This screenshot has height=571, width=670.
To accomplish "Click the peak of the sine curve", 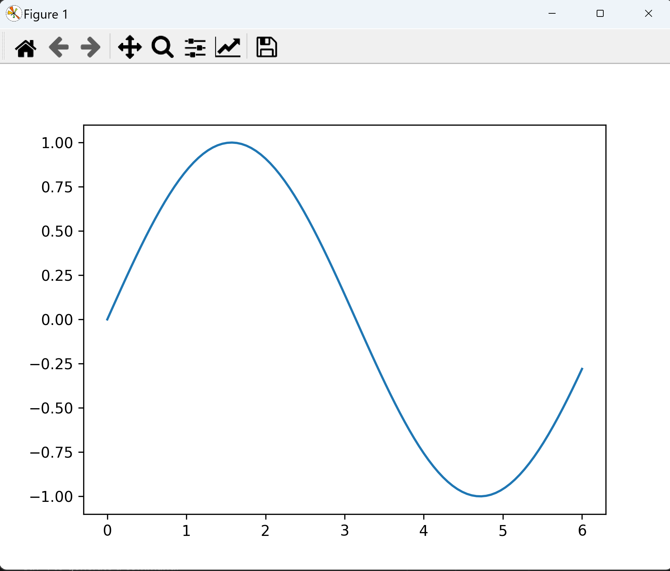I will (x=232, y=142).
